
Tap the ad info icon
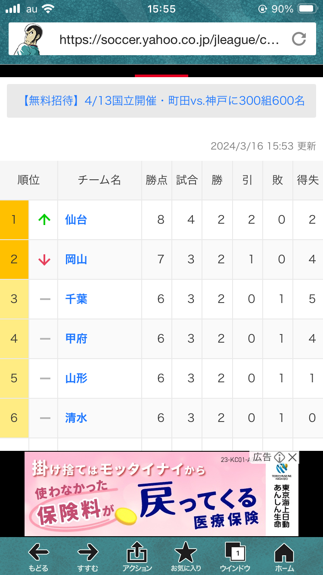[x=280, y=457]
